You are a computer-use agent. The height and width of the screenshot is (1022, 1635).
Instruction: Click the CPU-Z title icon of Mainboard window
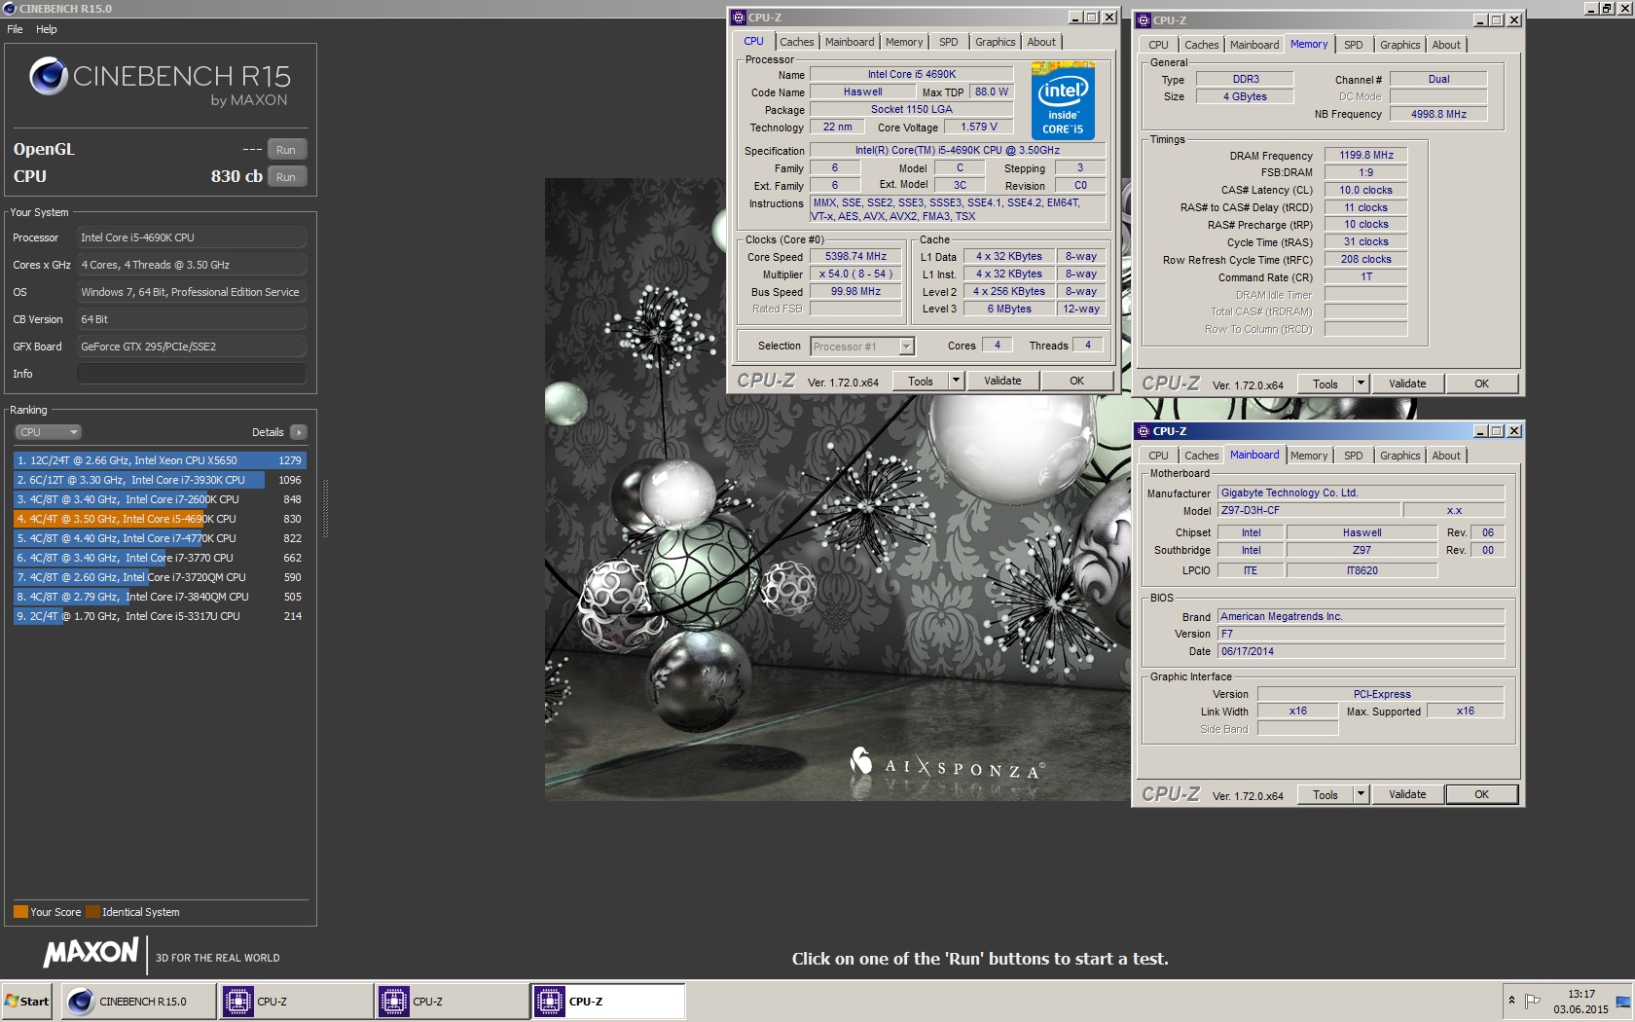tap(1144, 431)
